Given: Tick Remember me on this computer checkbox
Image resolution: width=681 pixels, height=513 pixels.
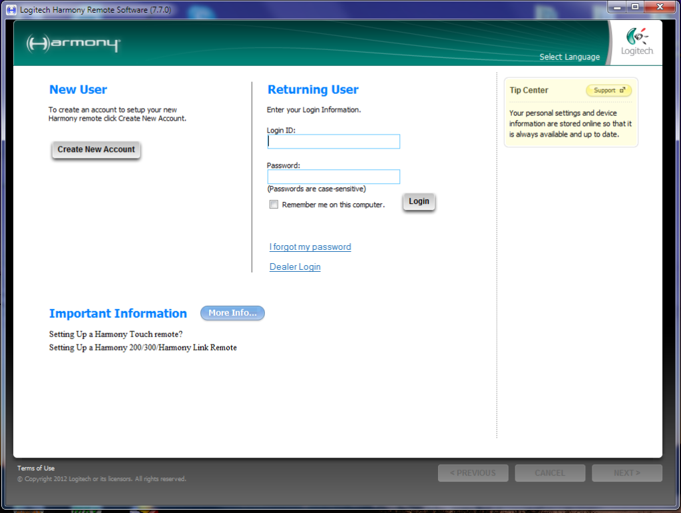Looking at the screenshot, I should coord(274,205).
